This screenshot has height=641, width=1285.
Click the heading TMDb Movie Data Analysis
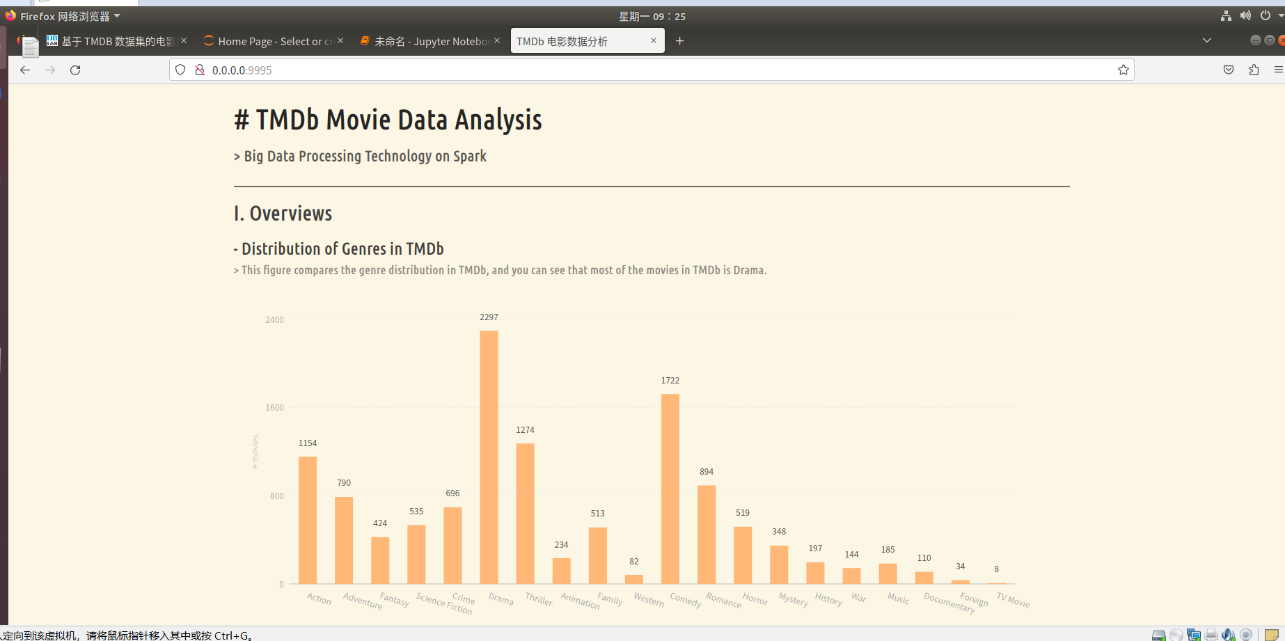click(388, 120)
